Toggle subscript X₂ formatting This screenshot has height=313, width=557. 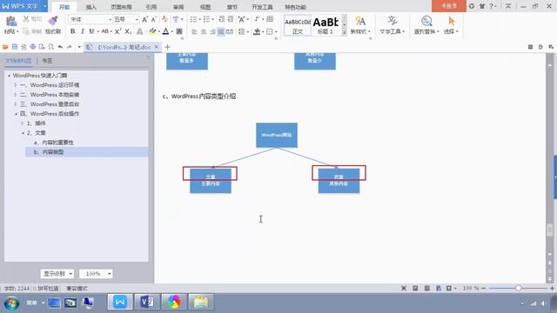[x=128, y=31]
